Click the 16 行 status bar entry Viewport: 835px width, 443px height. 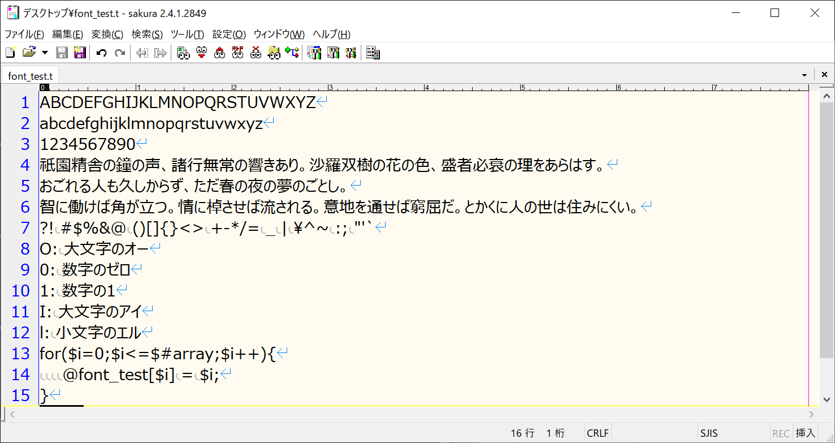tap(522, 433)
